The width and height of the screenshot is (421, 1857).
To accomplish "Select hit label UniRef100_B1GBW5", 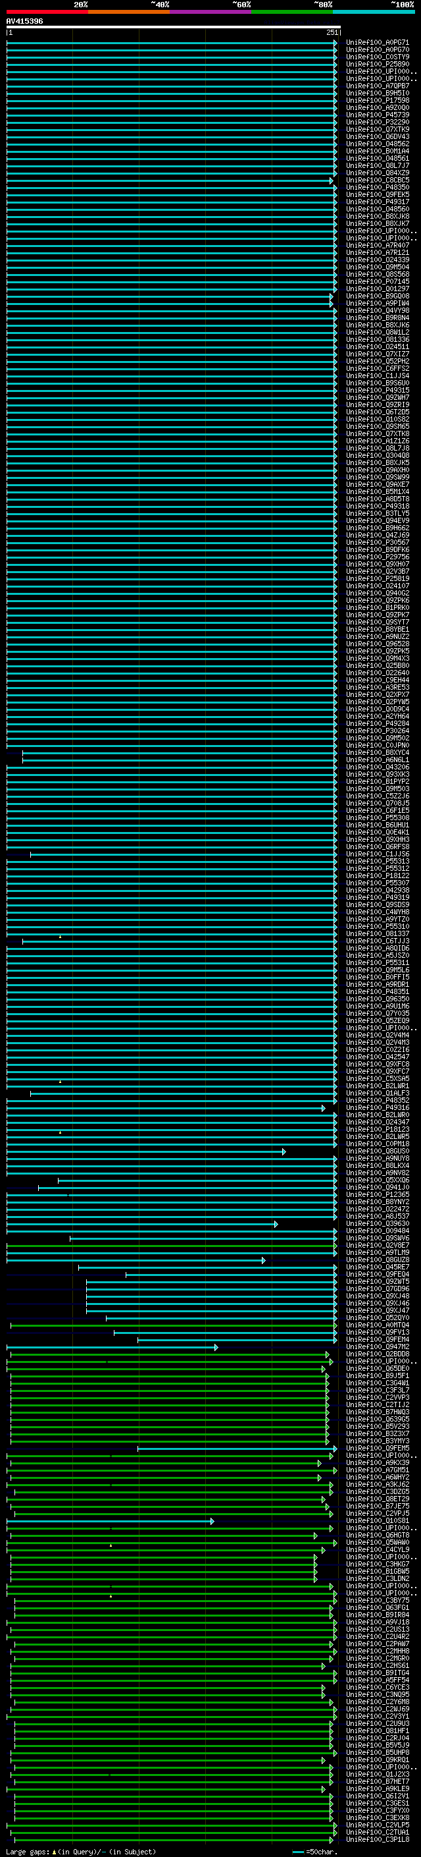I will tap(377, 1571).
